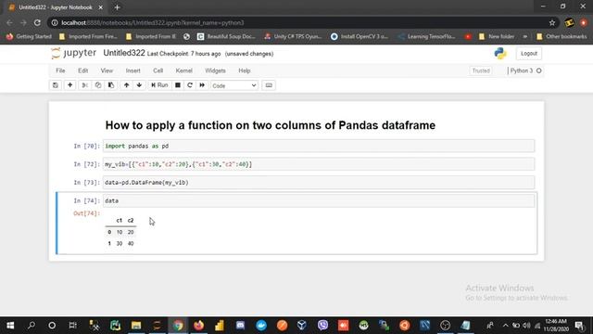Select the import pandas as pd cell
The height and width of the screenshot is (334, 593).
coord(319,146)
